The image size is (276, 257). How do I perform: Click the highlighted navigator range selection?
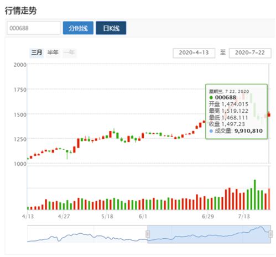click(209, 234)
